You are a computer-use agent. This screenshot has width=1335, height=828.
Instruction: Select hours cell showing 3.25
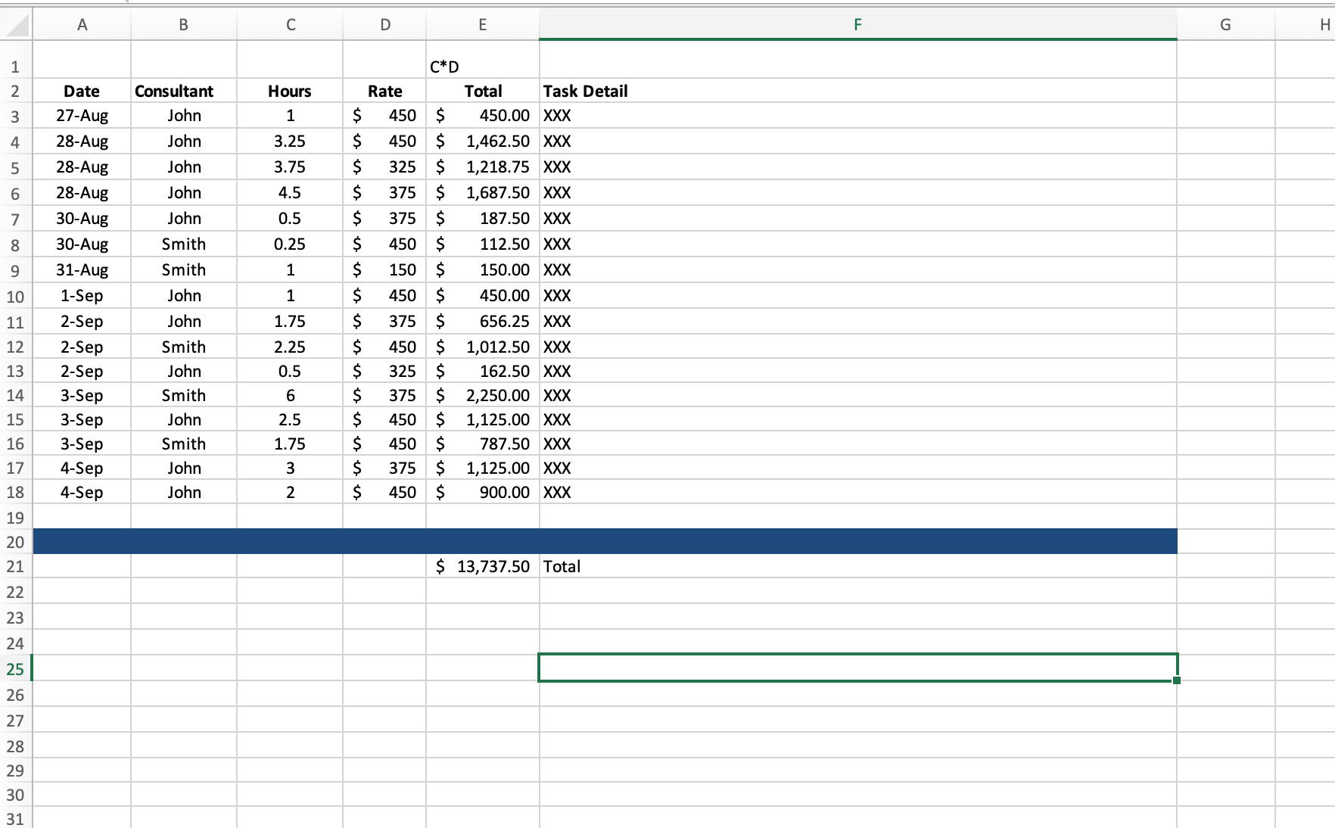pyautogui.click(x=290, y=142)
